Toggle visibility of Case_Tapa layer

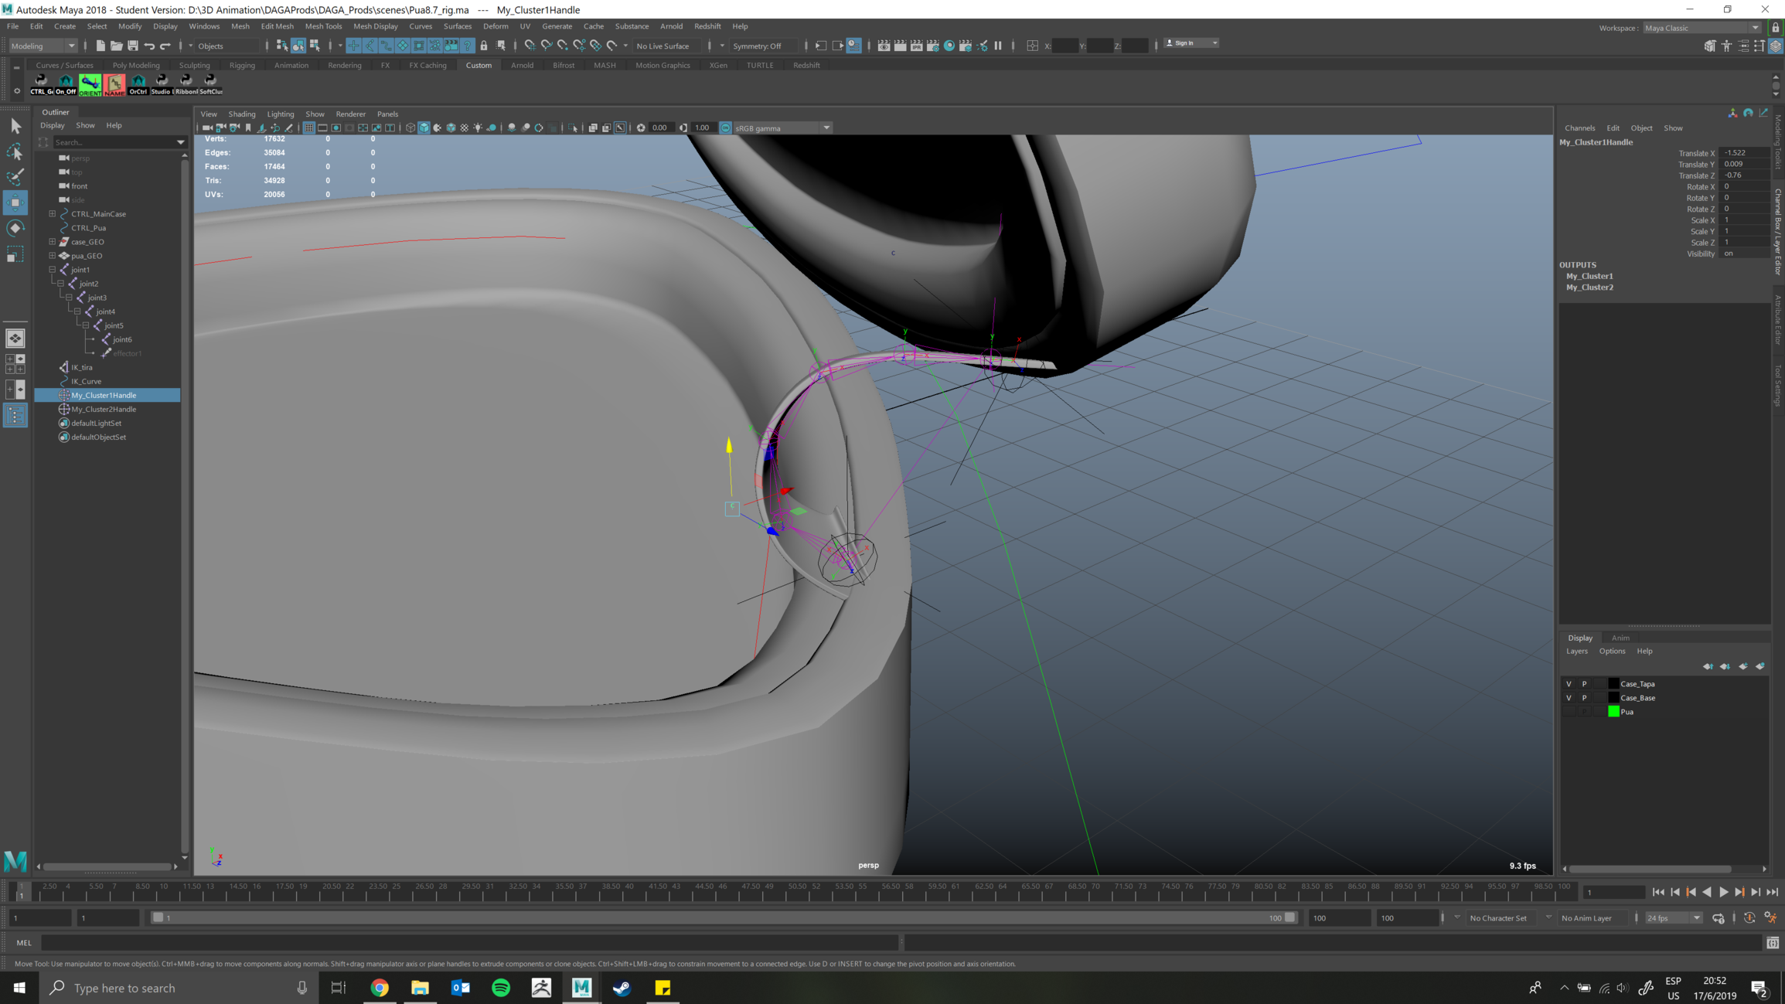point(1569,684)
